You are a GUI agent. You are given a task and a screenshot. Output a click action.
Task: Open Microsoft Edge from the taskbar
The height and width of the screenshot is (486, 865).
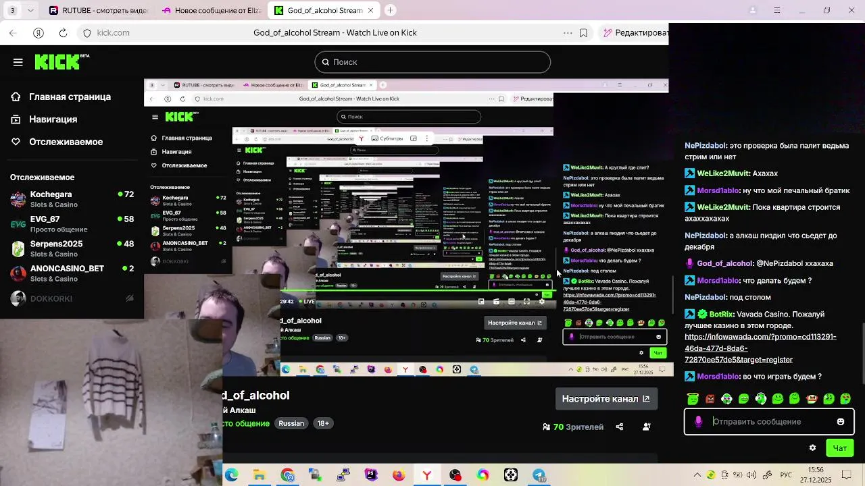click(x=231, y=475)
